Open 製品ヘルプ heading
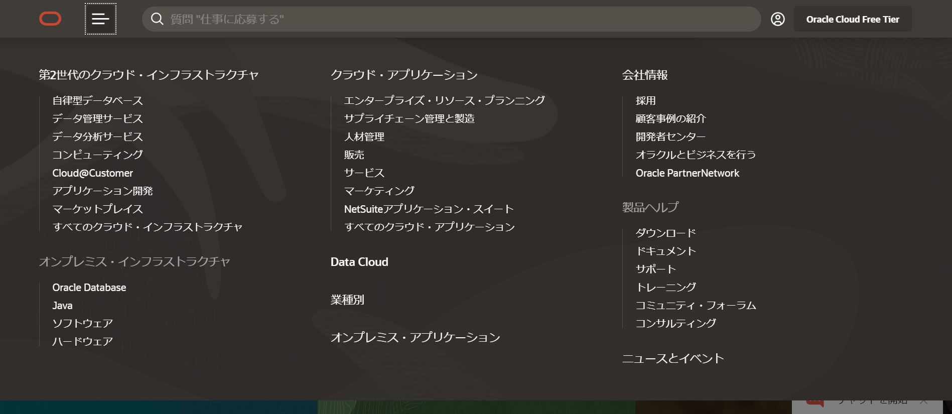 coord(650,207)
